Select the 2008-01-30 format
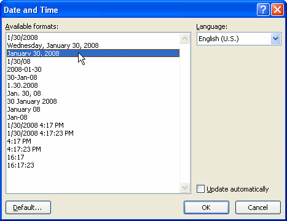Viewport: 287px width, 221px height. (93, 69)
